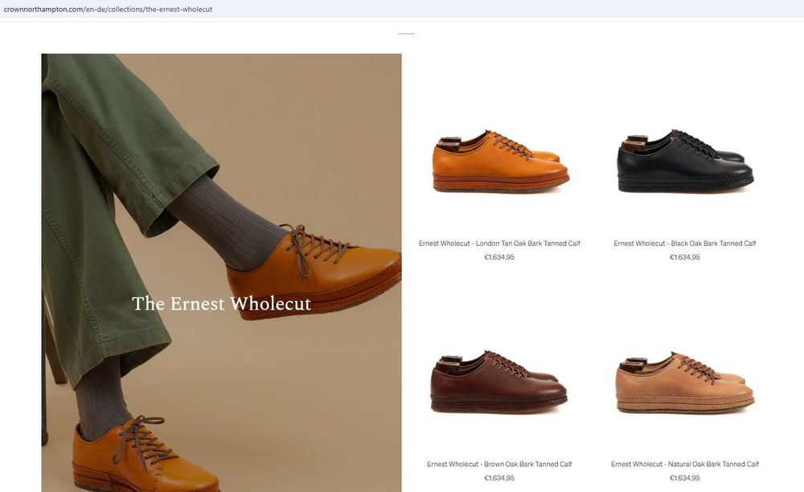Click 'The Ernest Wholecut' heading on the banner
804x492 pixels.
pos(221,304)
